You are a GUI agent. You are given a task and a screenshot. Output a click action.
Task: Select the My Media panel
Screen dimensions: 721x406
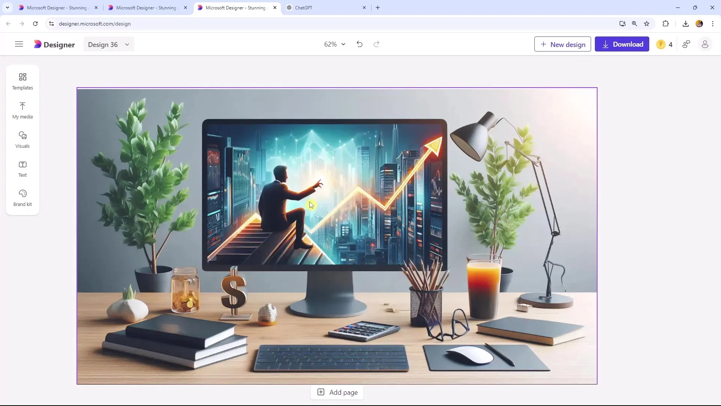pos(22,109)
